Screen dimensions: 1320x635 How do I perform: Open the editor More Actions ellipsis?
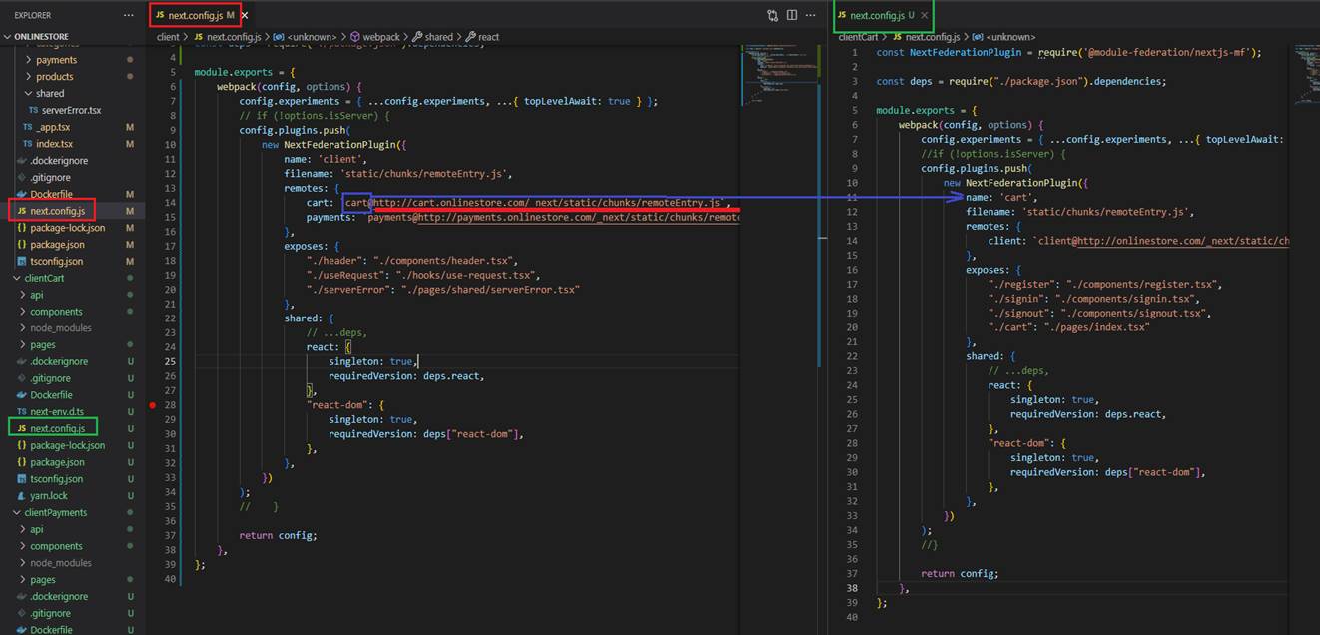click(x=811, y=16)
